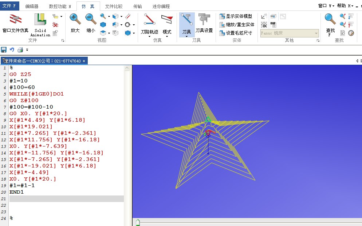
Task: Click 设置毛坯尺寸 stock size button
Action: [236, 33]
